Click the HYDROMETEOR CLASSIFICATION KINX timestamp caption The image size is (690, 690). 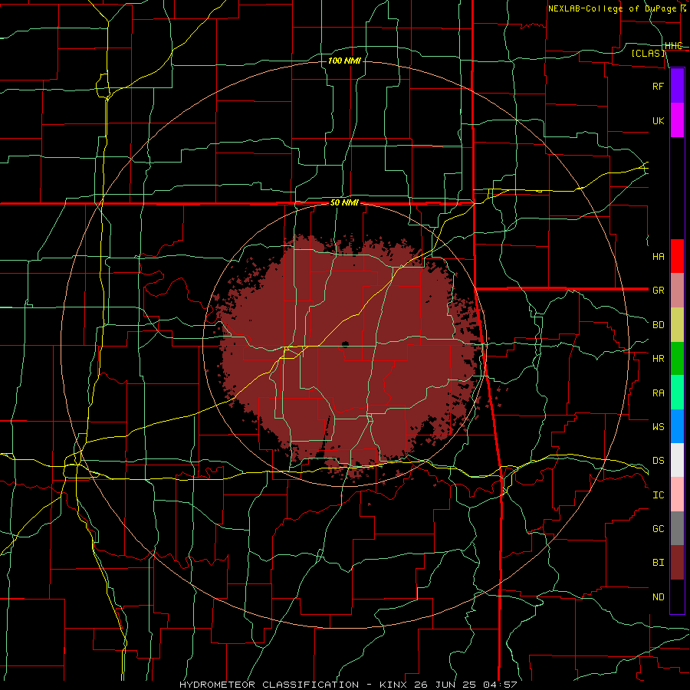click(348, 685)
